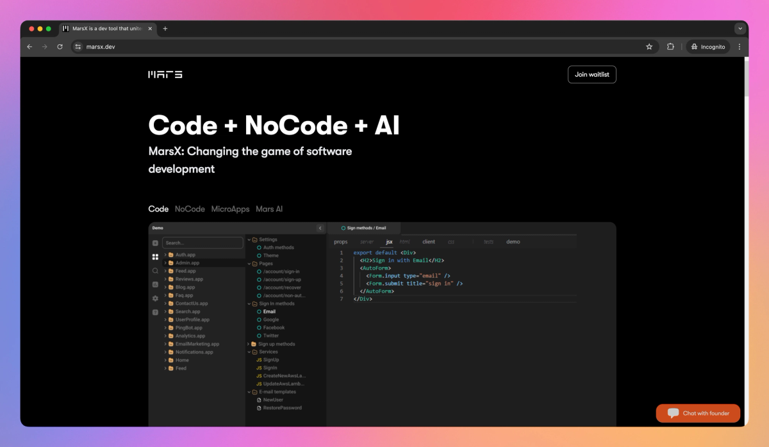This screenshot has height=447, width=769.
Task: Click the Incognito indicator
Action: (707, 47)
